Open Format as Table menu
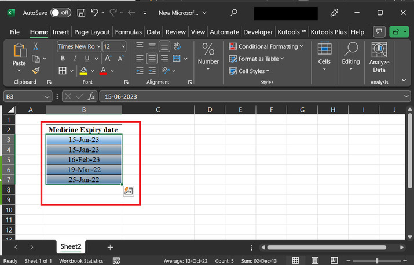Viewport: 414px width, 265px height. tap(256, 59)
